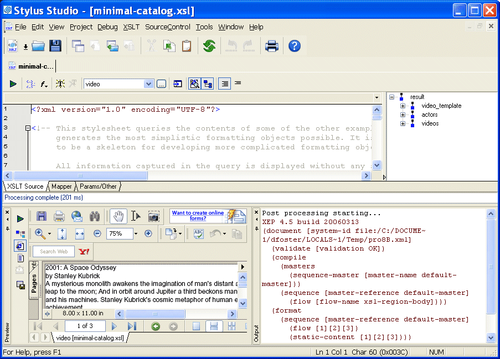The image size is (500, 359).
Task: Run the XSLT with the green Preview Result arrow
Action: pyautogui.click(x=13, y=84)
